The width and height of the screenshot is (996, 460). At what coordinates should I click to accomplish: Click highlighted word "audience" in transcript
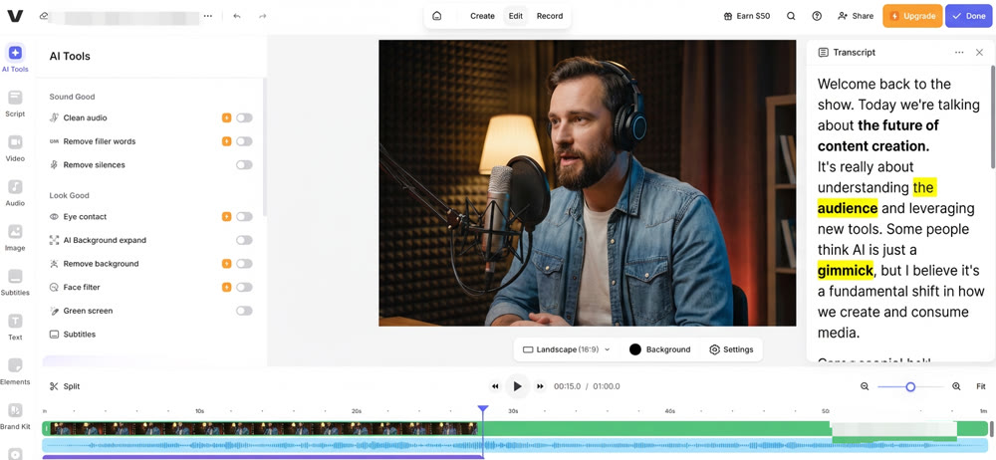pos(848,208)
